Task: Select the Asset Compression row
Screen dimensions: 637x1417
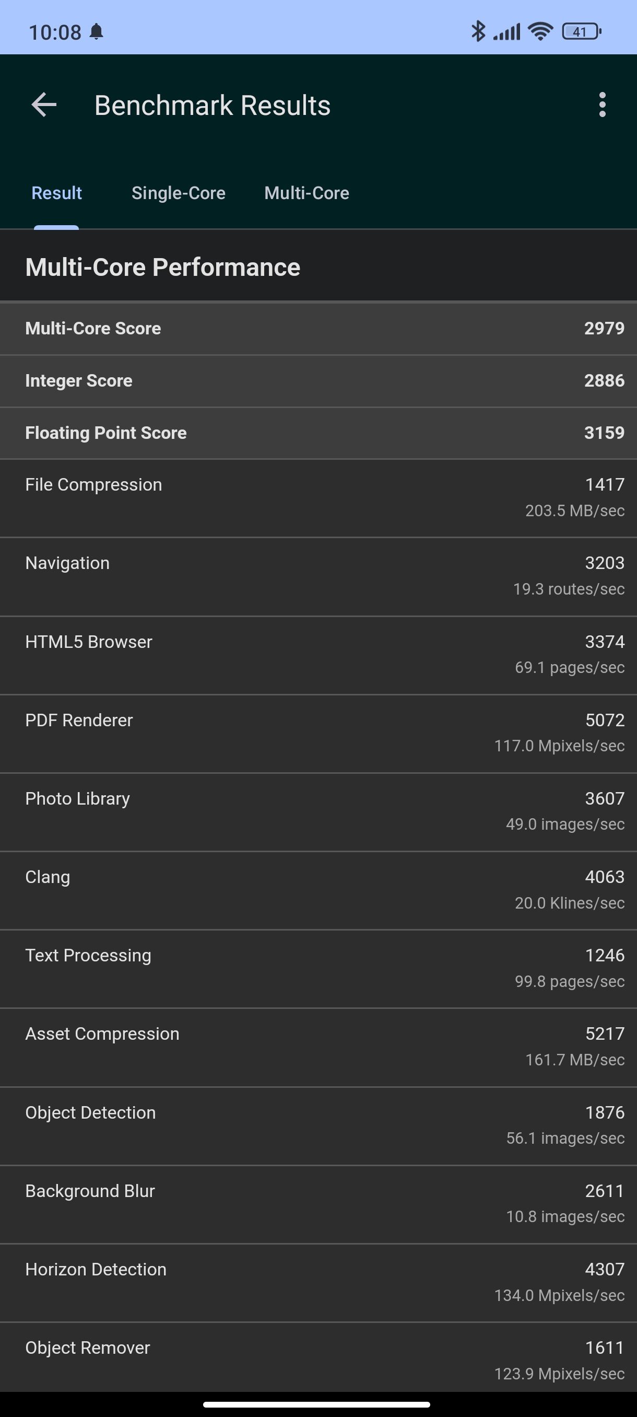Action: (318, 1048)
